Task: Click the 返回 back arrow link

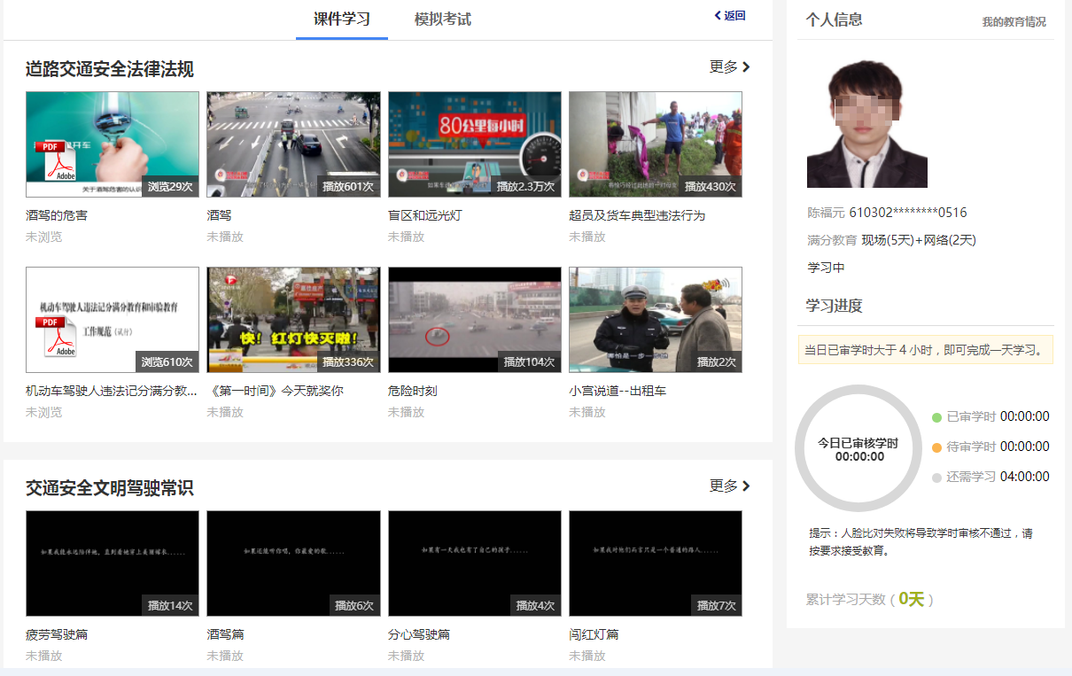Action: [730, 15]
